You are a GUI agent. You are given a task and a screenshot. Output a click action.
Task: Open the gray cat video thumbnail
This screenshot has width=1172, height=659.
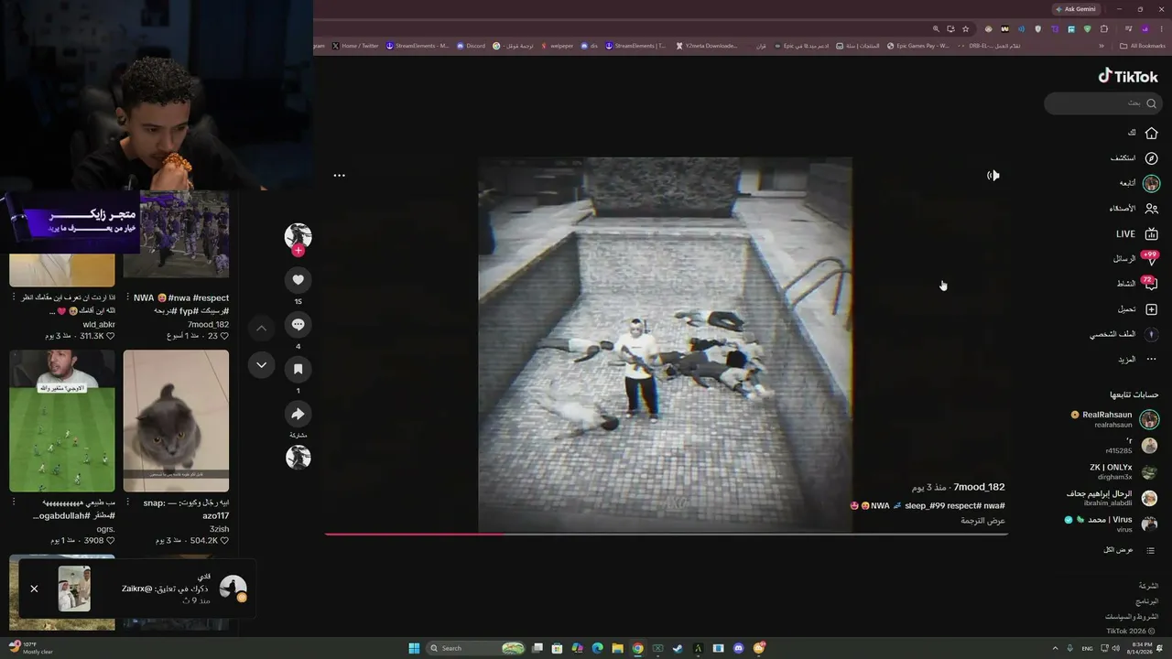(176, 421)
